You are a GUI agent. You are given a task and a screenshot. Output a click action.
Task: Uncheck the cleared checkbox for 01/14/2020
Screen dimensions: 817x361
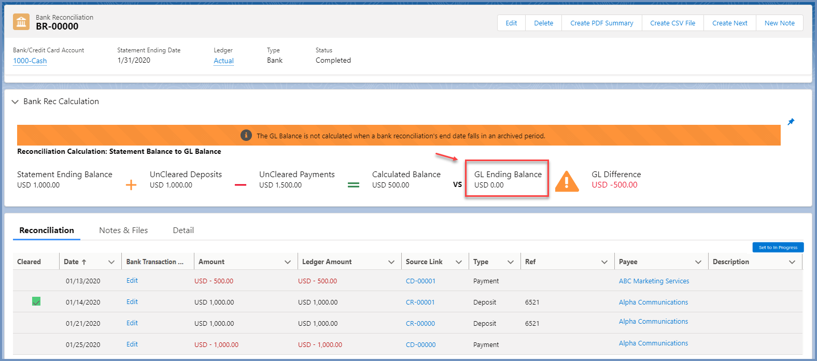36,301
